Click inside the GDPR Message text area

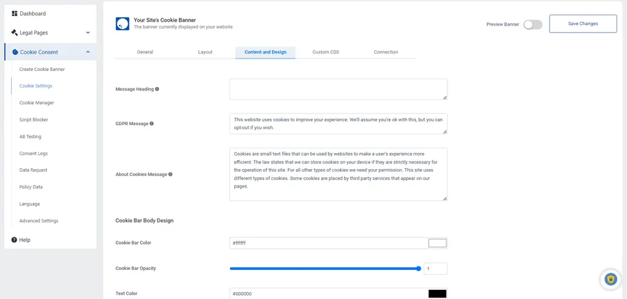click(x=339, y=124)
